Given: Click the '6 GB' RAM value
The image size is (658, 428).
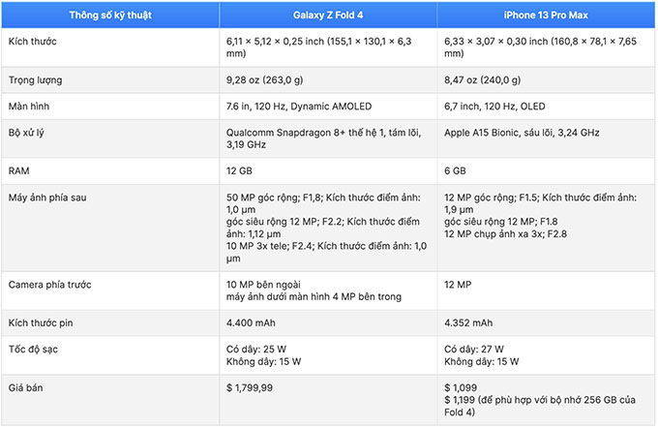Looking at the screenshot, I should (455, 171).
